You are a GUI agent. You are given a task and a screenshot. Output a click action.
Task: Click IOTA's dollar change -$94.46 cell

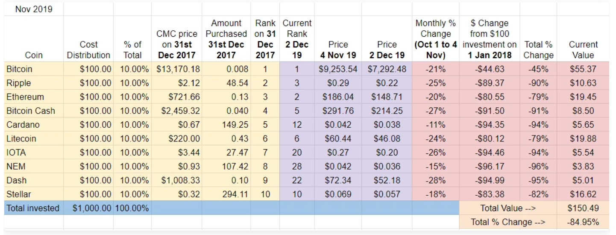tap(489, 153)
